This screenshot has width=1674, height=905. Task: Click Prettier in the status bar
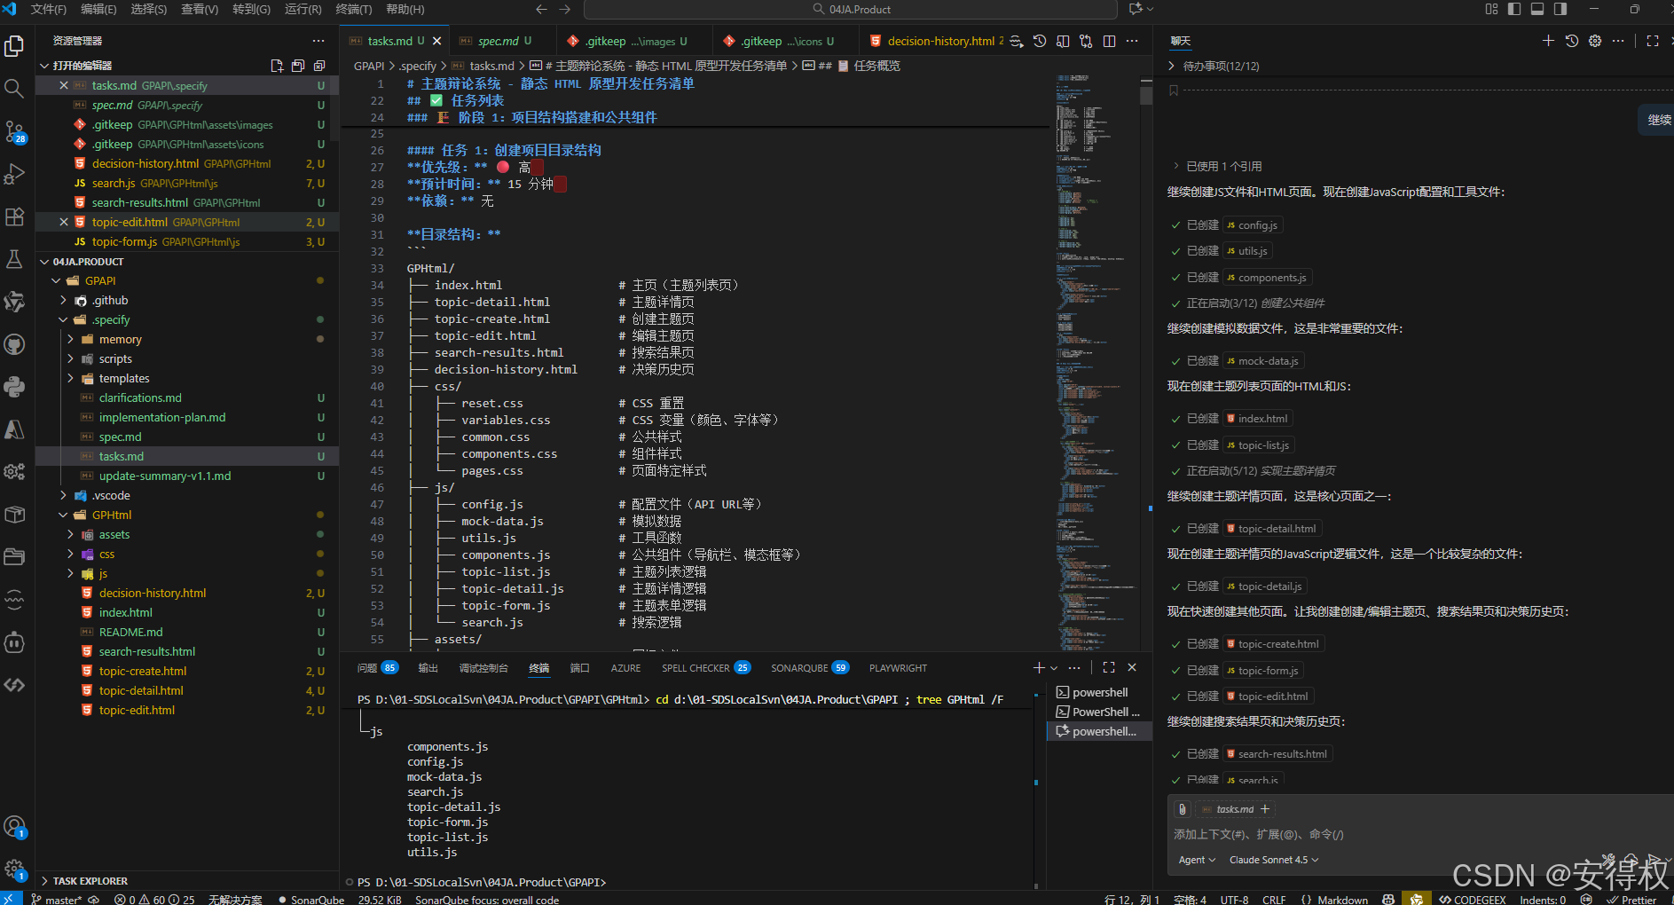pos(1631,899)
